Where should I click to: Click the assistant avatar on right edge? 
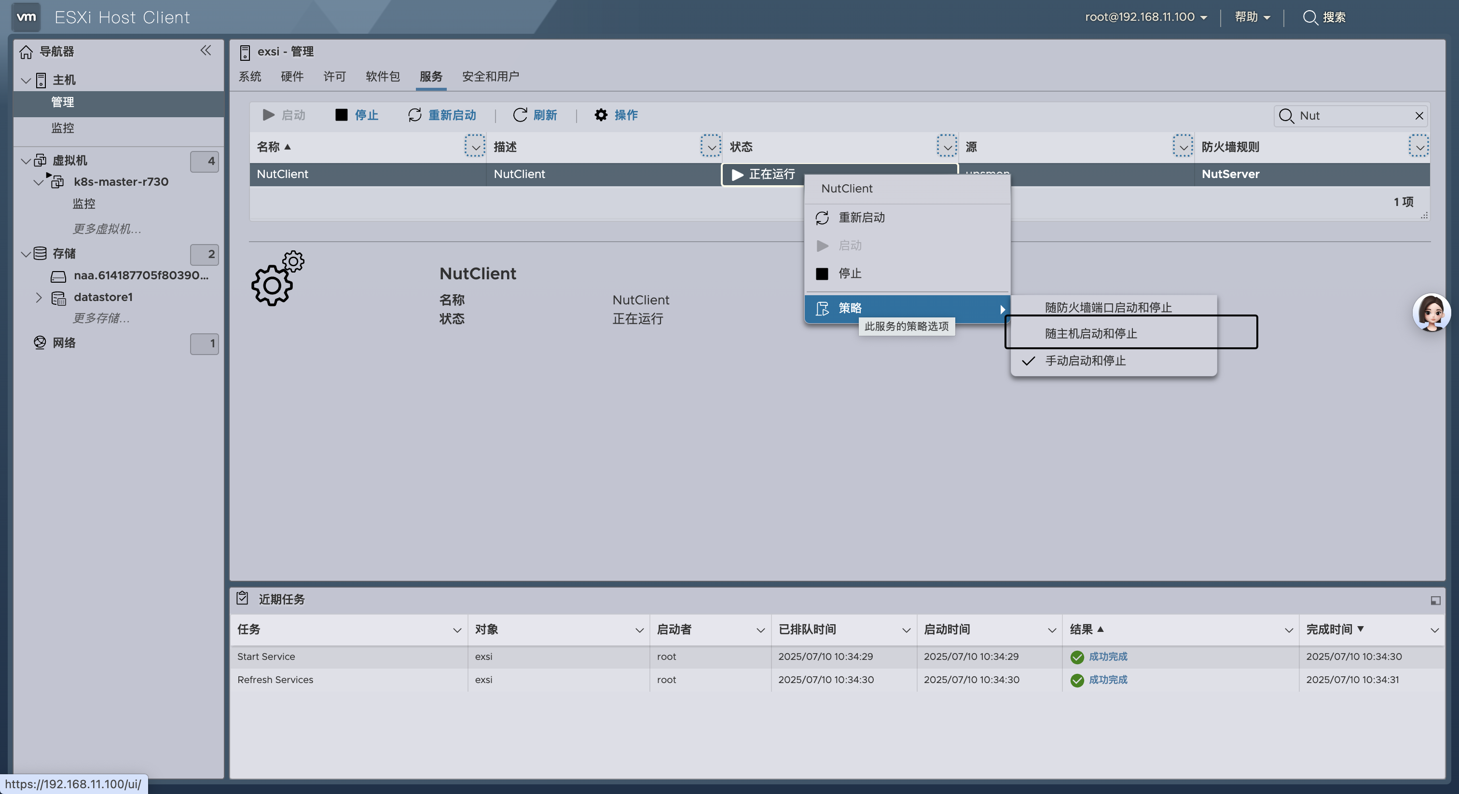click(x=1431, y=313)
